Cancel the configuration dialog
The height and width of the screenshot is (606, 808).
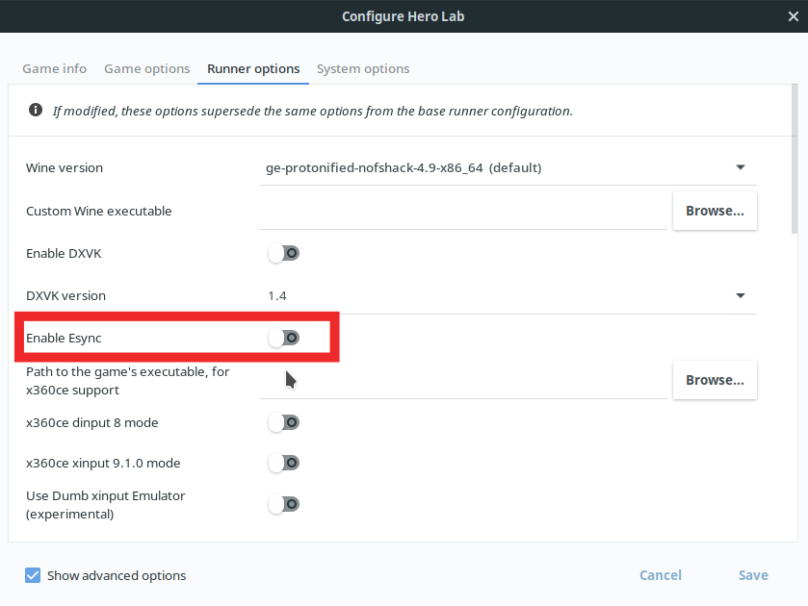(x=660, y=575)
